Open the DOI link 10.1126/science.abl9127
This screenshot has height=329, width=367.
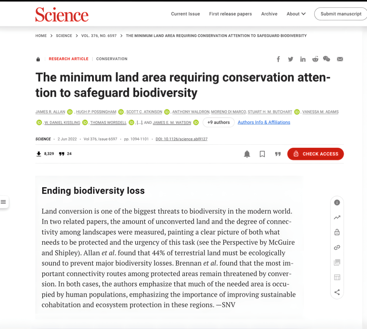click(181, 139)
